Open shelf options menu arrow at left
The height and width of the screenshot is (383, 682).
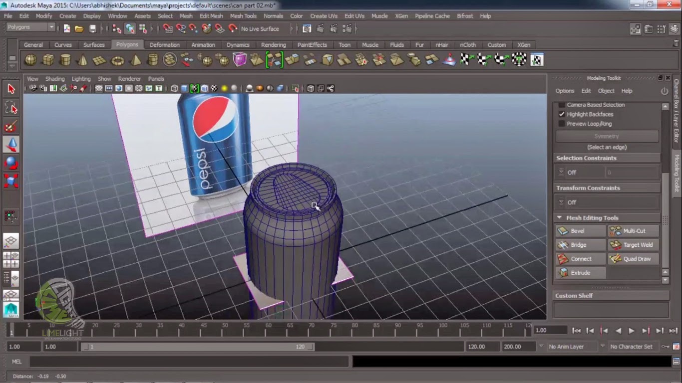coord(12,65)
